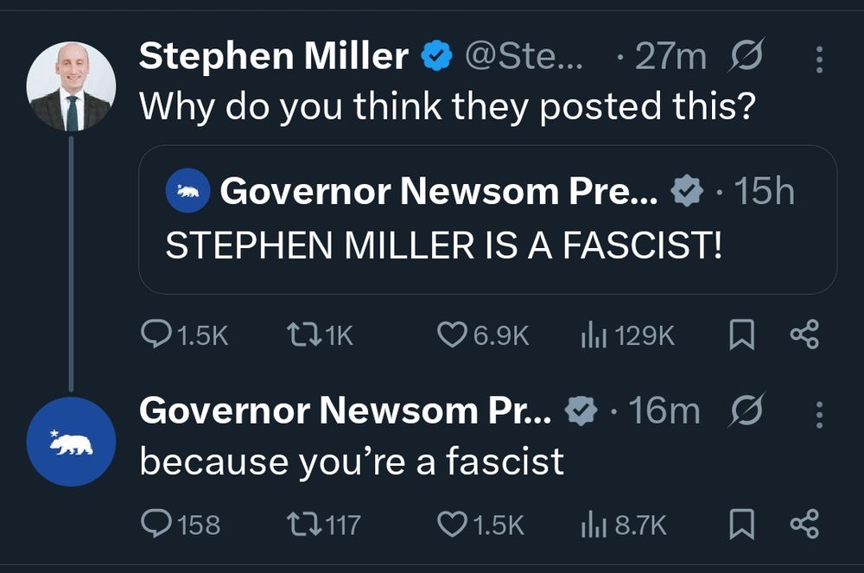
Task: Like Stephen Miller's post
Action: pyautogui.click(x=452, y=334)
